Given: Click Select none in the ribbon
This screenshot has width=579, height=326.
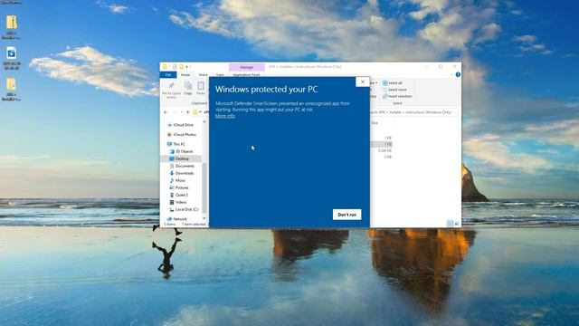Looking at the screenshot, I should point(394,90).
